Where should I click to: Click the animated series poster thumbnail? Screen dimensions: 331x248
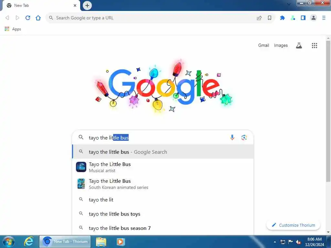81,184
